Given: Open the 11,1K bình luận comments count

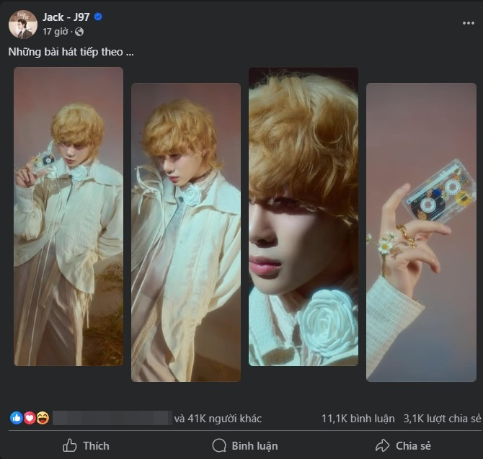Looking at the screenshot, I should [353, 418].
